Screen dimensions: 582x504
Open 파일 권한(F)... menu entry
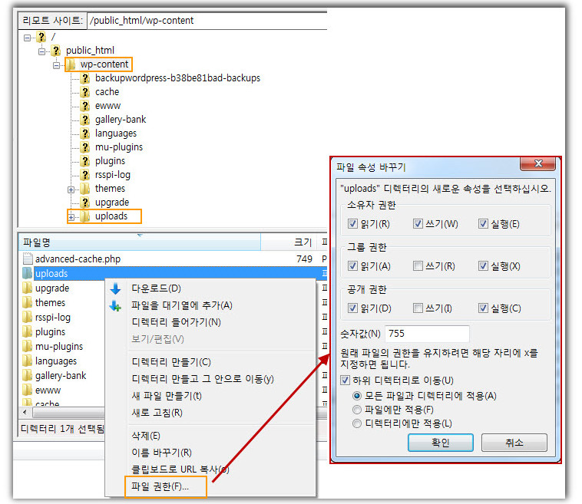[x=211, y=486]
